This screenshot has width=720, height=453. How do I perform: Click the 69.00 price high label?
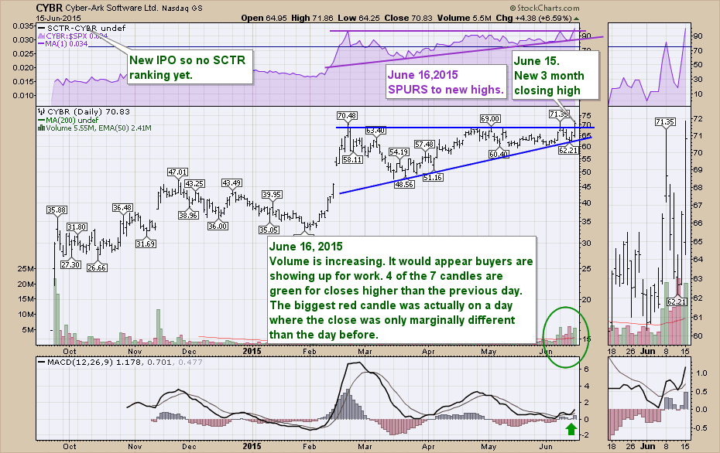[490, 119]
